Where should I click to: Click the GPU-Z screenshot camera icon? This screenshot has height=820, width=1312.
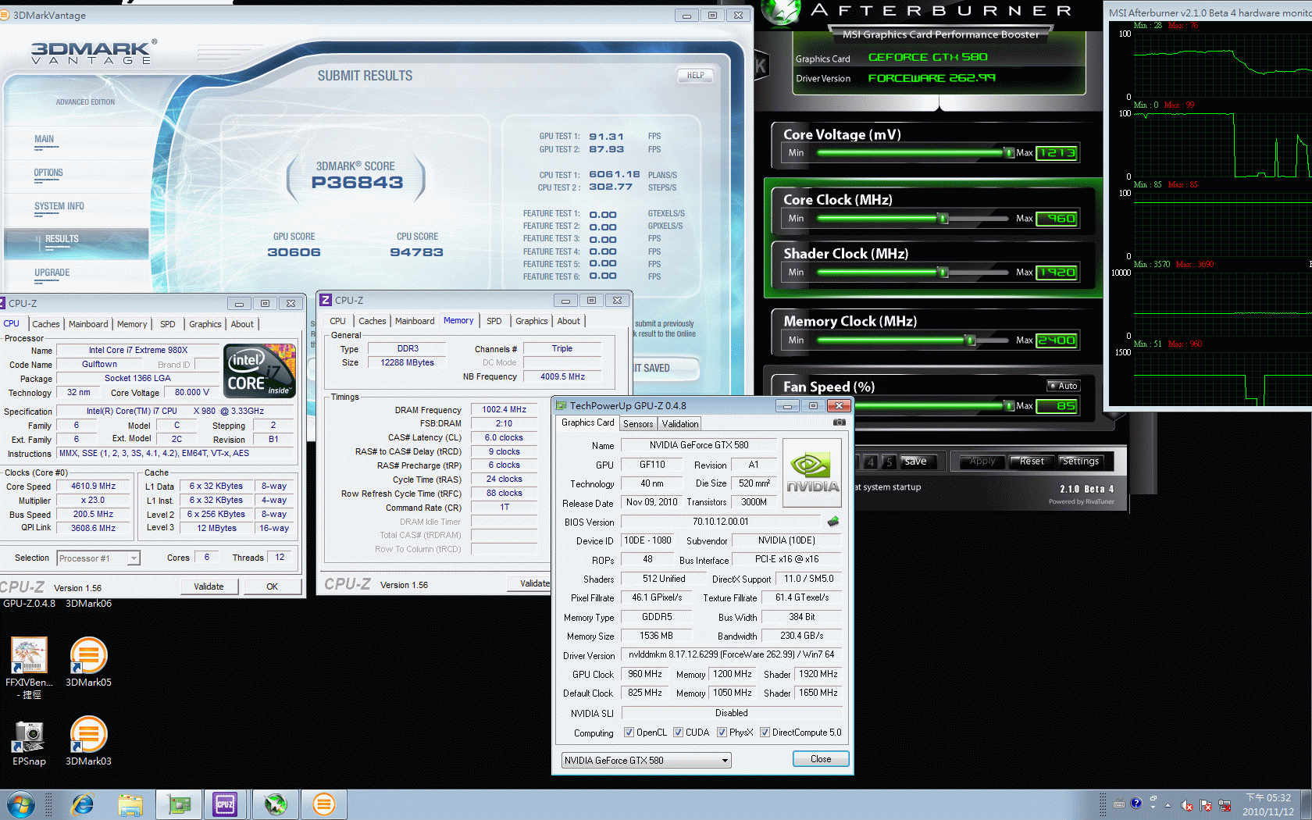[x=839, y=422]
